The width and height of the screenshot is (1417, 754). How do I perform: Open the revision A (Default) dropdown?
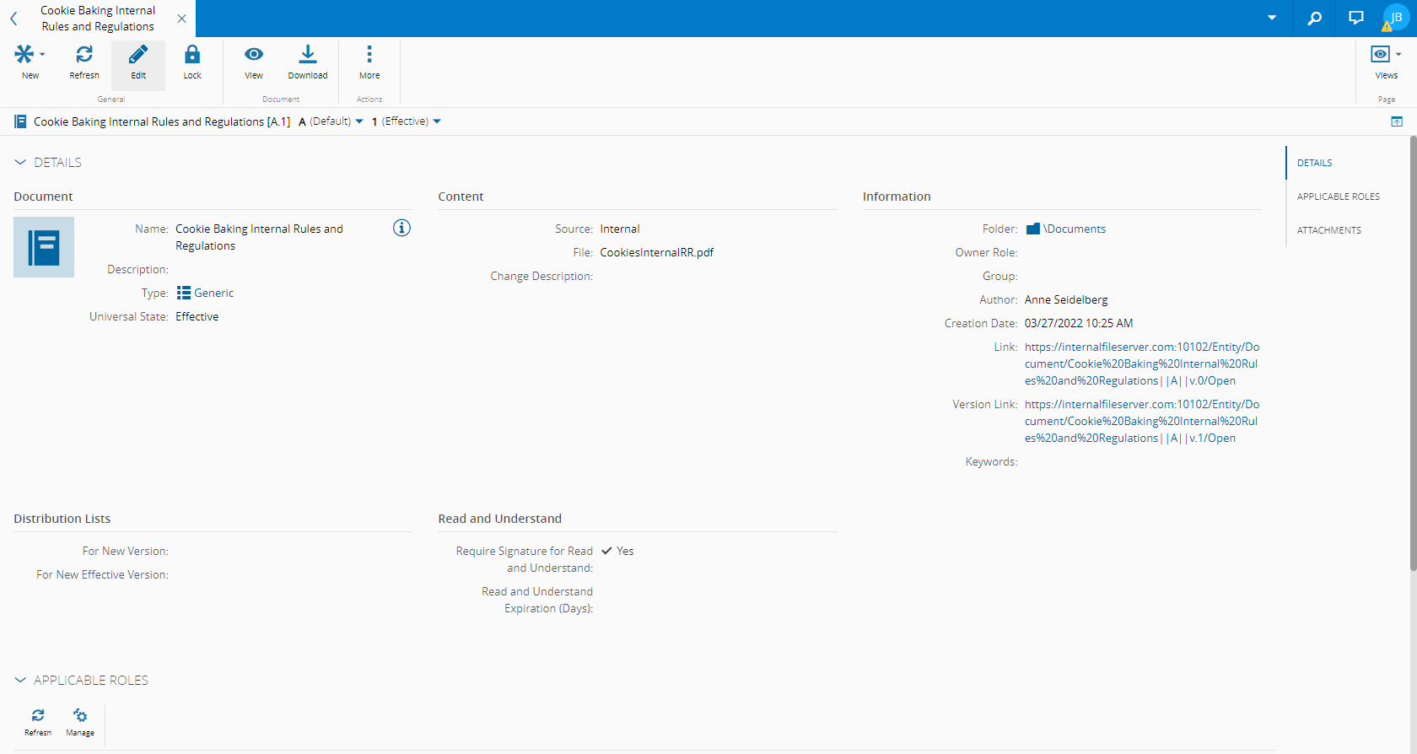pos(331,121)
